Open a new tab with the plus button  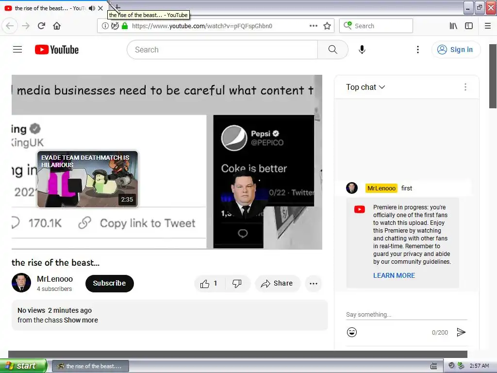click(117, 7)
